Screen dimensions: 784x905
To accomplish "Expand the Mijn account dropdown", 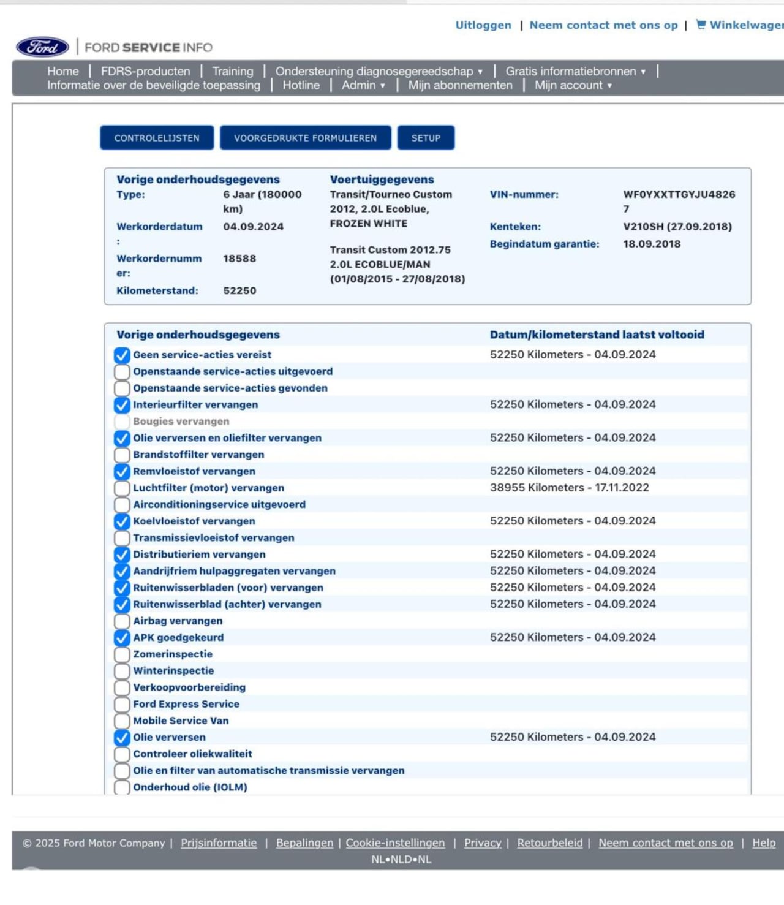I will point(573,85).
